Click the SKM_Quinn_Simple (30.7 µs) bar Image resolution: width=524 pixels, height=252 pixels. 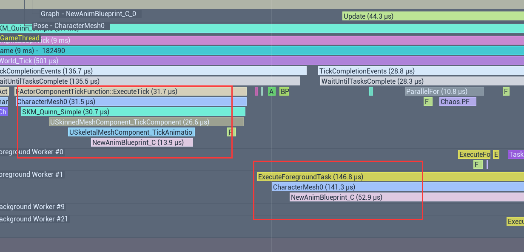tap(133, 112)
